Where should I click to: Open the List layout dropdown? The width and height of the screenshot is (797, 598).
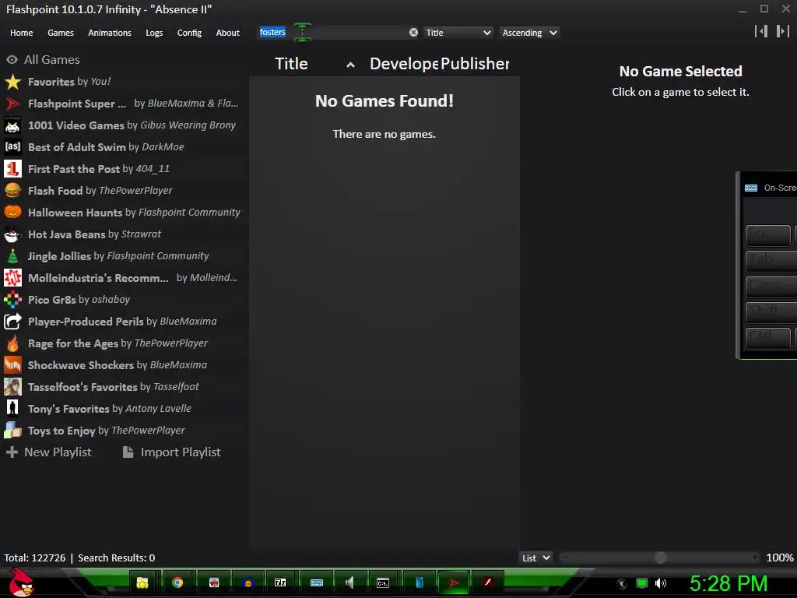(x=535, y=558)
